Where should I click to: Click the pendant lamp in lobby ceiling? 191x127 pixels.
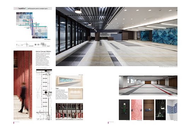click(x=78, y=11)
